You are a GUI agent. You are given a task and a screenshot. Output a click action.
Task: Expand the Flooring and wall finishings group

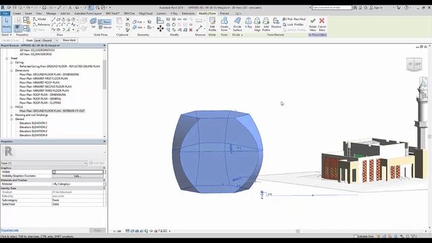click(11, 115)
